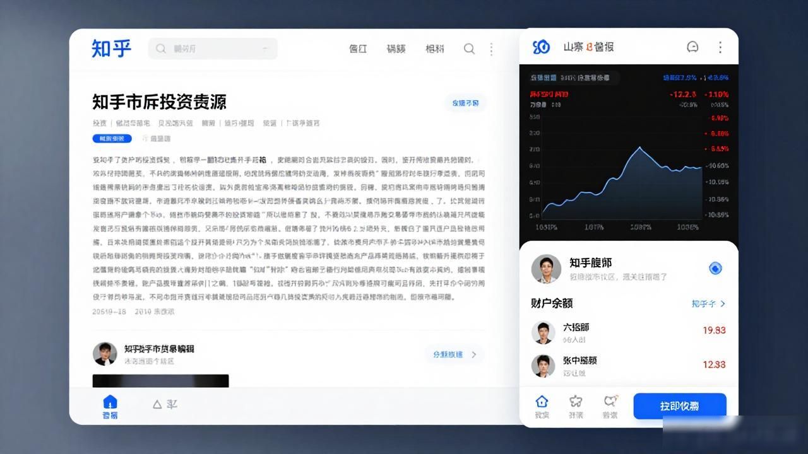Open the side panel's three-dot menu
This screenshot has height=454, width=808.
(720, 47)
